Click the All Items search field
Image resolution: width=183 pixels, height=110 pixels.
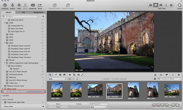[x=20, y=16]
